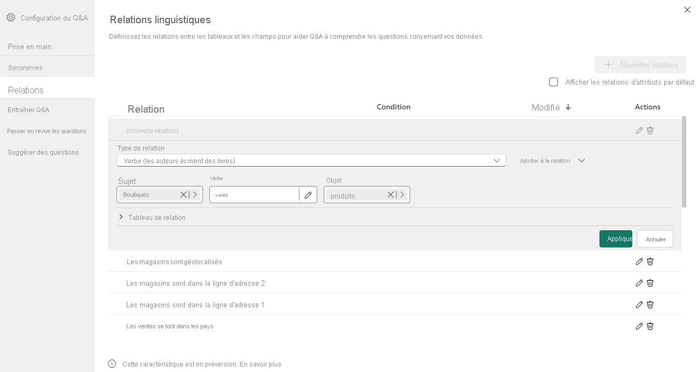Click the 'Configuration du Q&A' title
696x372 pixels.
(54, 18)
